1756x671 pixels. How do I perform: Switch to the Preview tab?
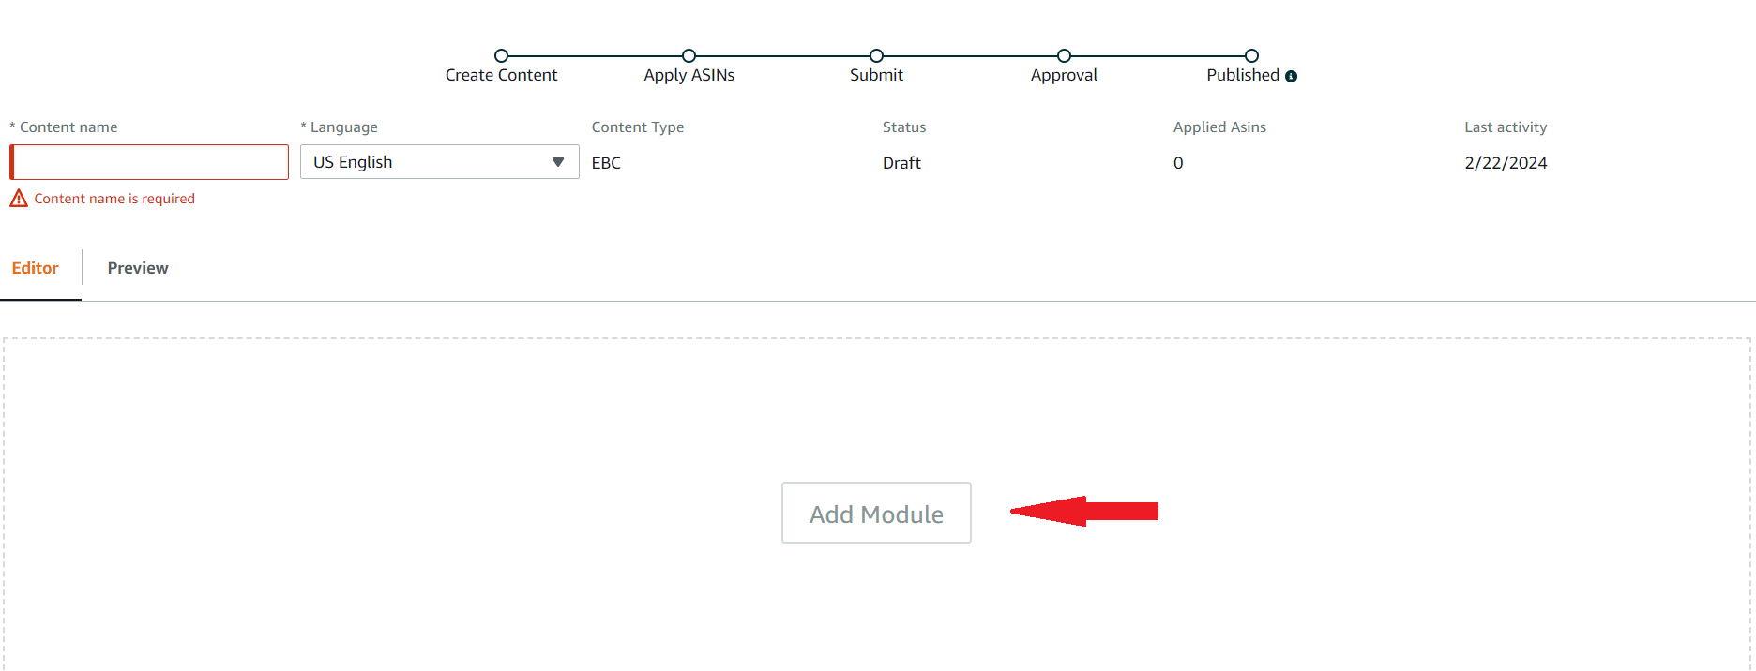coord(138,268)
